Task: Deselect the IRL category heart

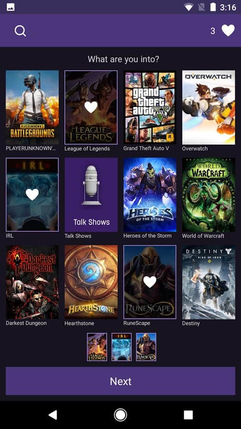Action: coord(32,194)
